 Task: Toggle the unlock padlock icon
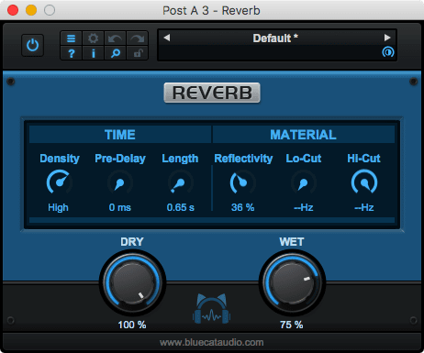point(137,53)
